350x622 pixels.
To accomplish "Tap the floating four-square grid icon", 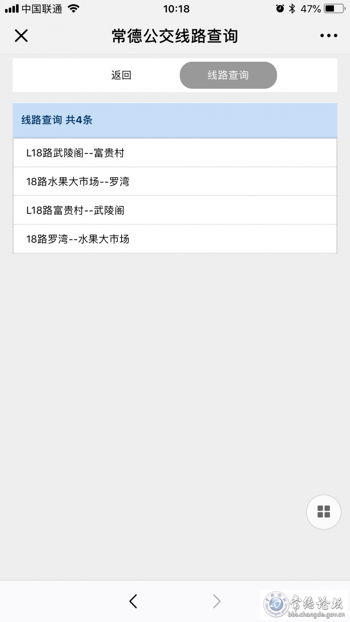I will 324,512.
